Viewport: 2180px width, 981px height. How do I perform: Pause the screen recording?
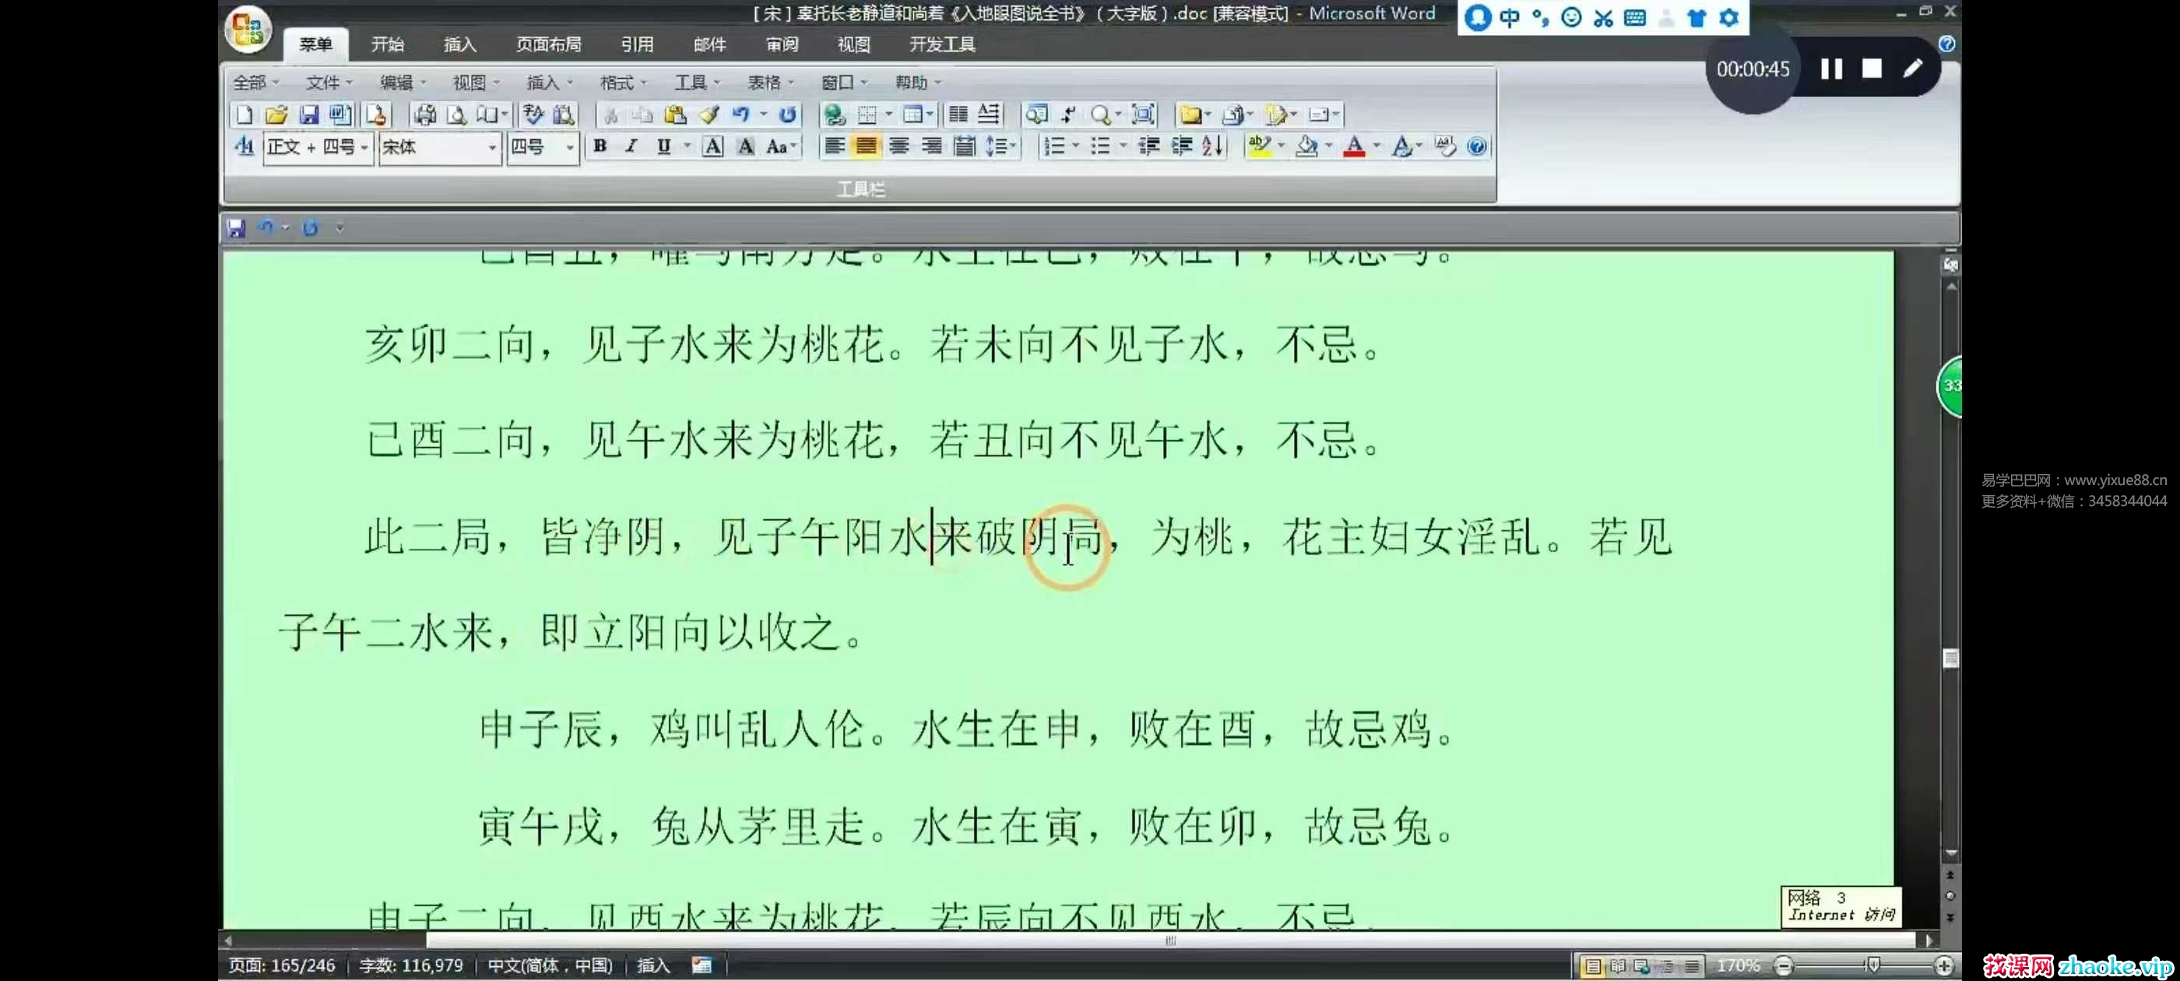click(x=1831, y=69)
